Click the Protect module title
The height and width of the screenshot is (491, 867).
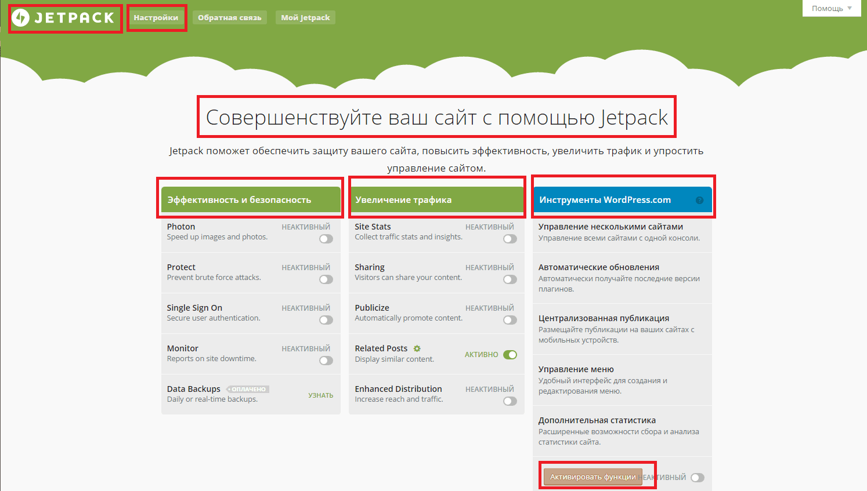(x=181, y=267)
